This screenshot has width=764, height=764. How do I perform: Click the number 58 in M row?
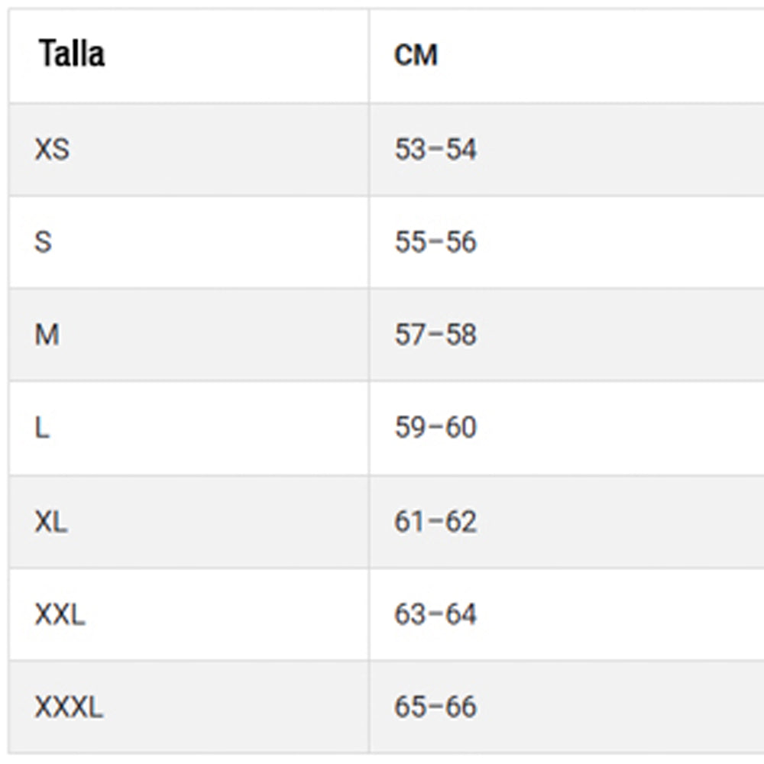point(461,335)
